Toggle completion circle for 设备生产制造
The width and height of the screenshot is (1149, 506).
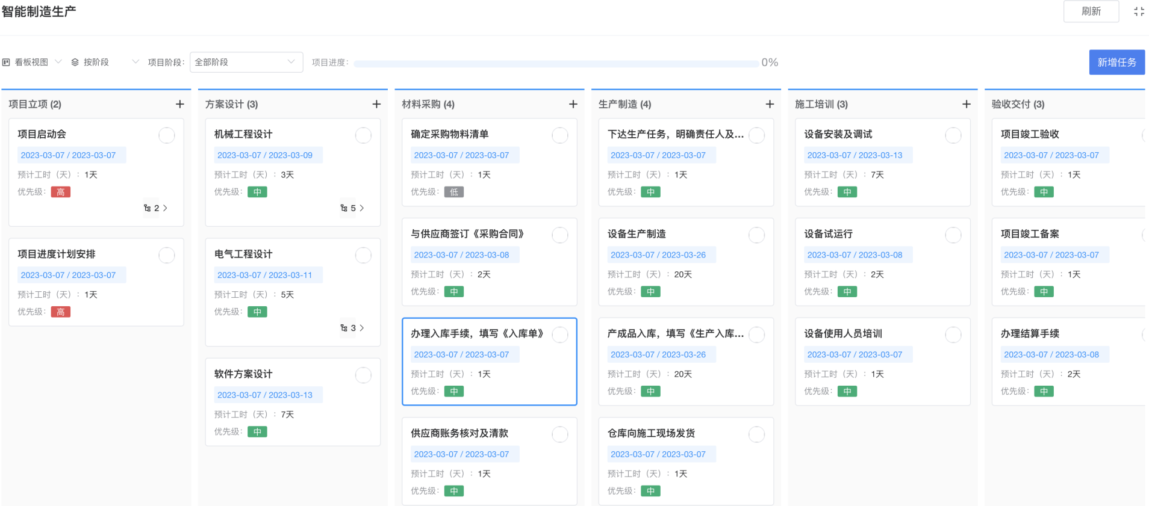coord(756,235)
